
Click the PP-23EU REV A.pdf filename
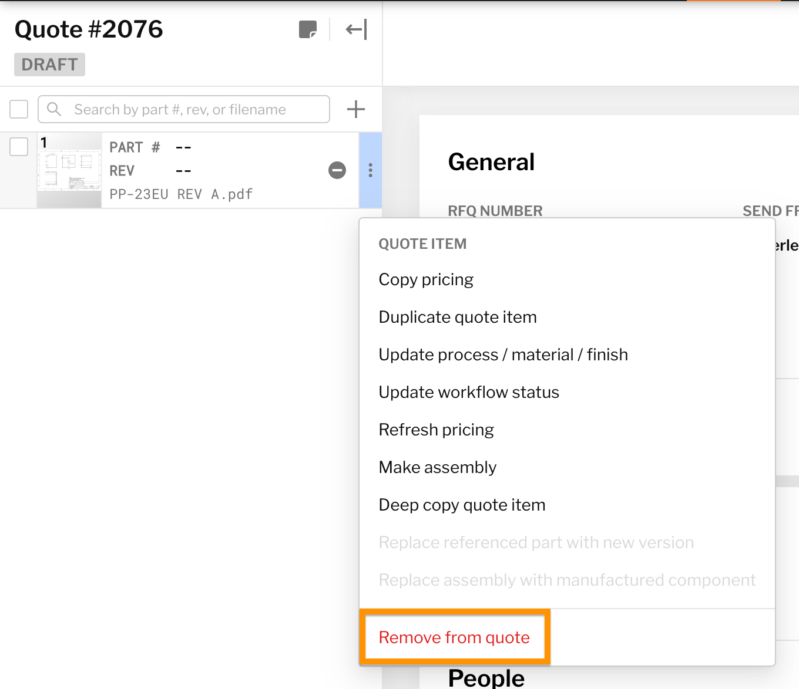click(x=181, y=194)
